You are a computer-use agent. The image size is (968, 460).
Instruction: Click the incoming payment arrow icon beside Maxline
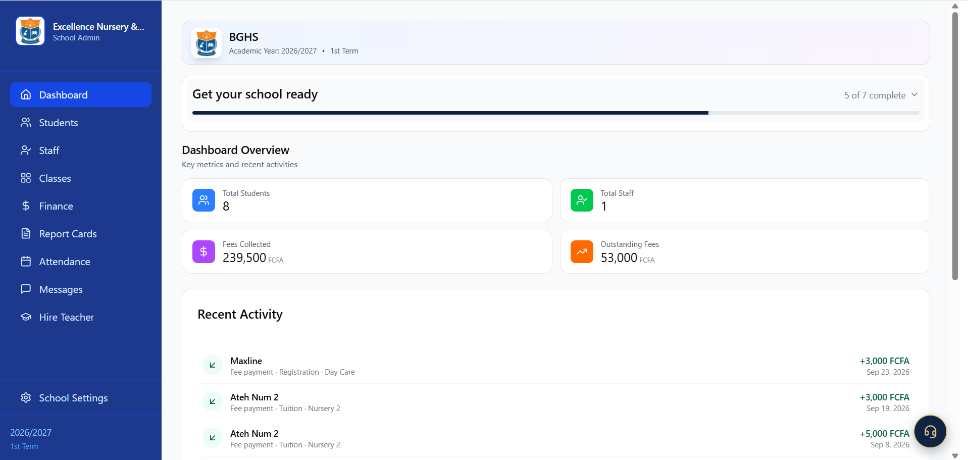pos(213,365)
